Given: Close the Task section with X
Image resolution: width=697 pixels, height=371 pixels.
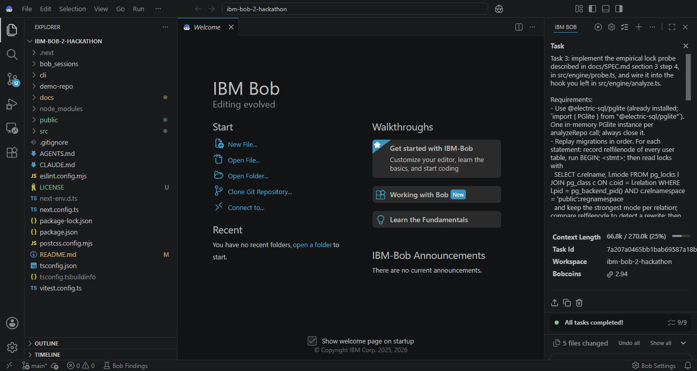Looking at the screenshot, I should (686, 46).
